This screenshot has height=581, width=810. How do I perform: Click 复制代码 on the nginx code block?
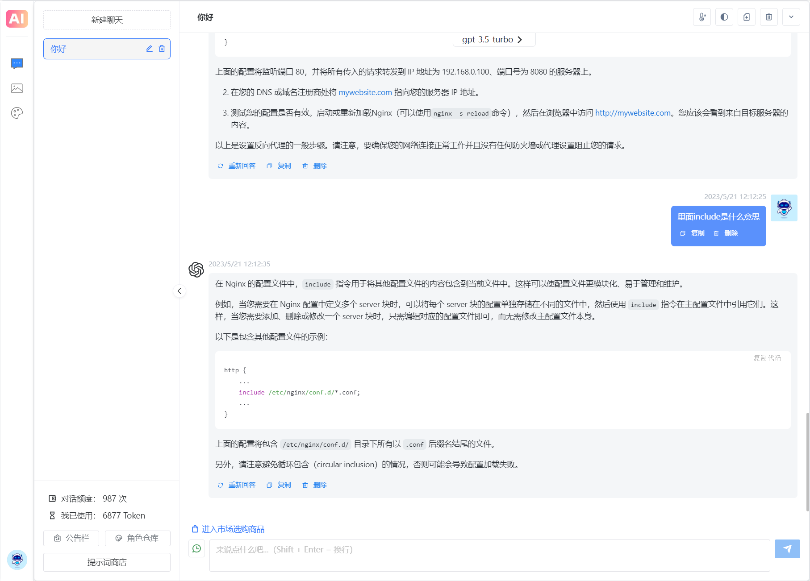[x=767, y=358]
